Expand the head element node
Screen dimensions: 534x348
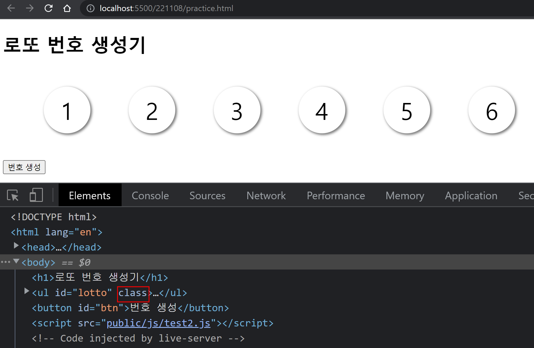coord(16,246)
